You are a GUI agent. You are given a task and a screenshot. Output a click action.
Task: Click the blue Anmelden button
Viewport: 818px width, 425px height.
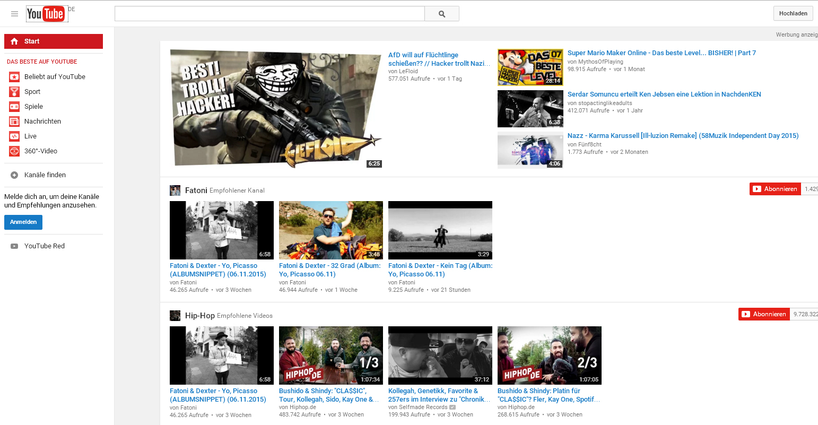point(23,222)
